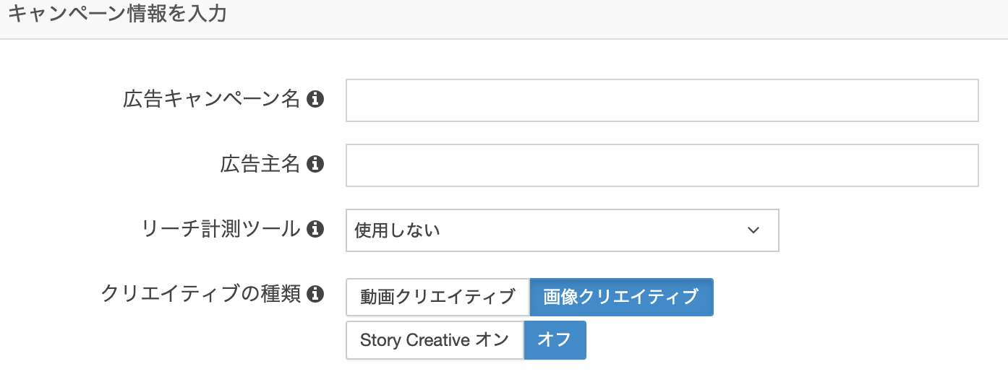1008x390 pixels.
Task: Focus the 広告キャンペーン名 text field
Action: coord(662,100)
